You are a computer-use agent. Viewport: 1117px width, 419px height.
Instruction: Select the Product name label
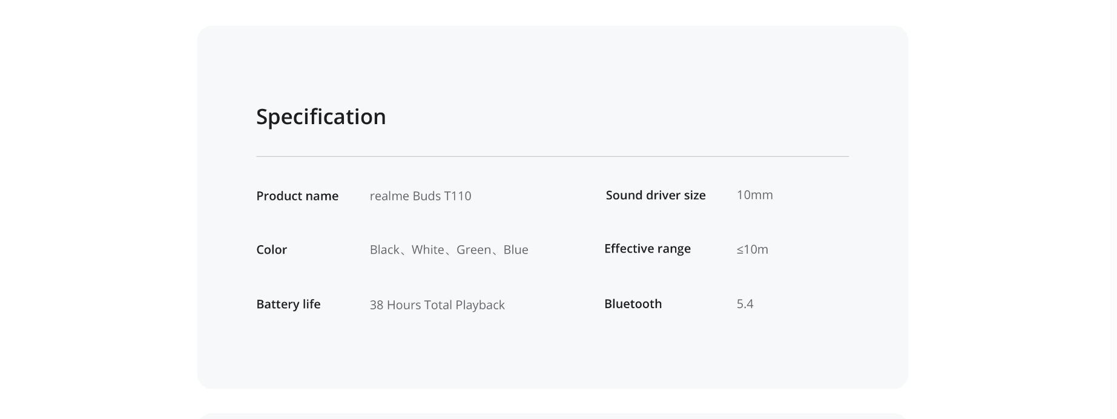click(x=297, y=196)
